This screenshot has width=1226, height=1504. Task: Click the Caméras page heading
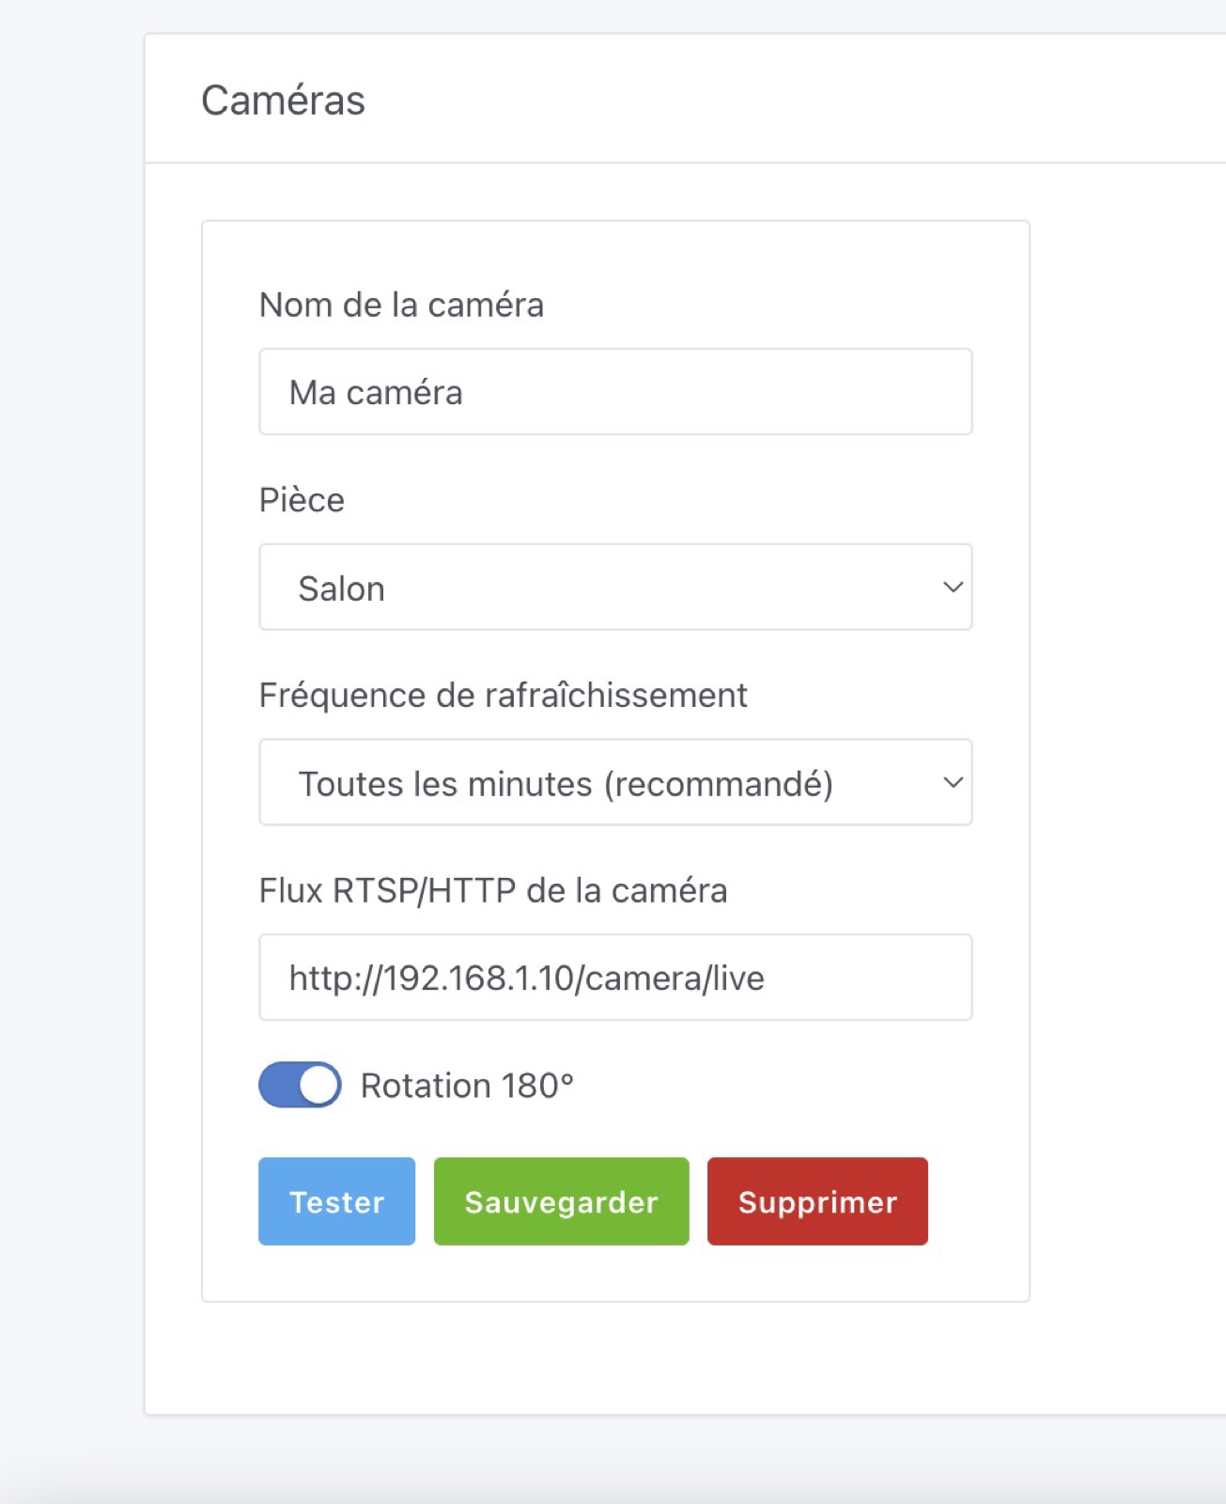[x=283, y=101]
